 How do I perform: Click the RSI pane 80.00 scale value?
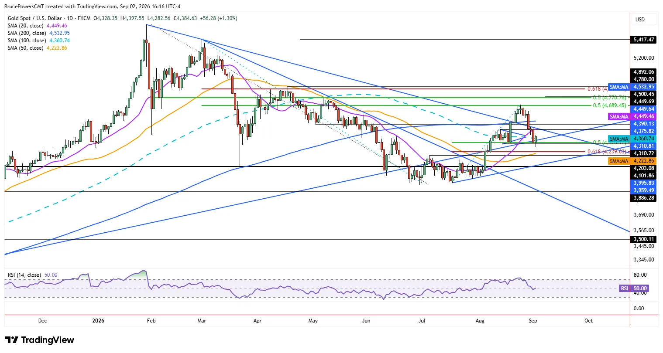(640, 275)
